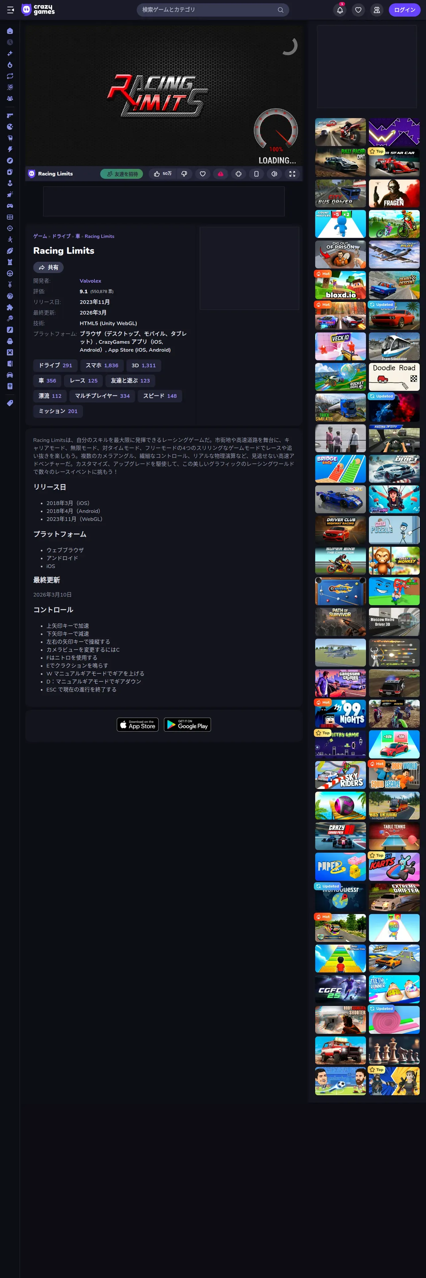Open Sky Riders game thumbnail
The width and height of the screenshot is (426, 1278).
[340, 774]
